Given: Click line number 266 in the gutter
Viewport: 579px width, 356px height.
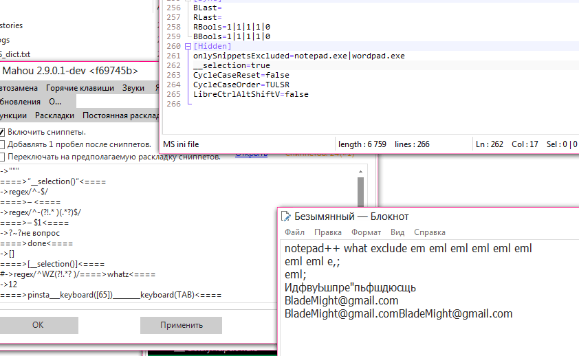Looking at the screenshot, I should [173, 104].
